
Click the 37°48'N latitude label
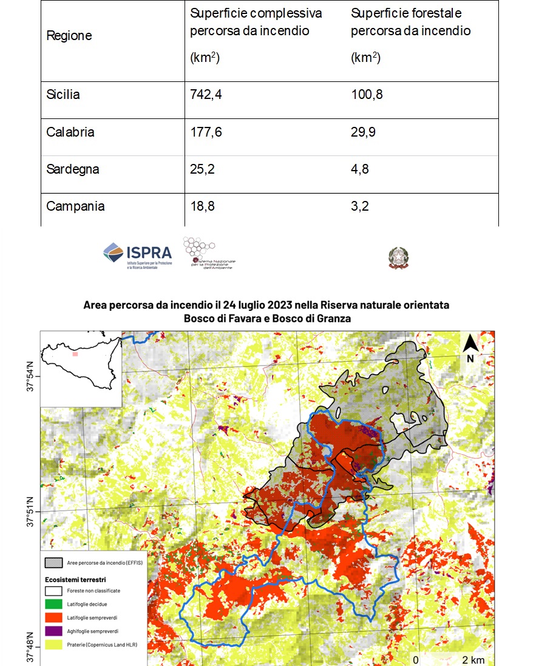tap(30, 647)
